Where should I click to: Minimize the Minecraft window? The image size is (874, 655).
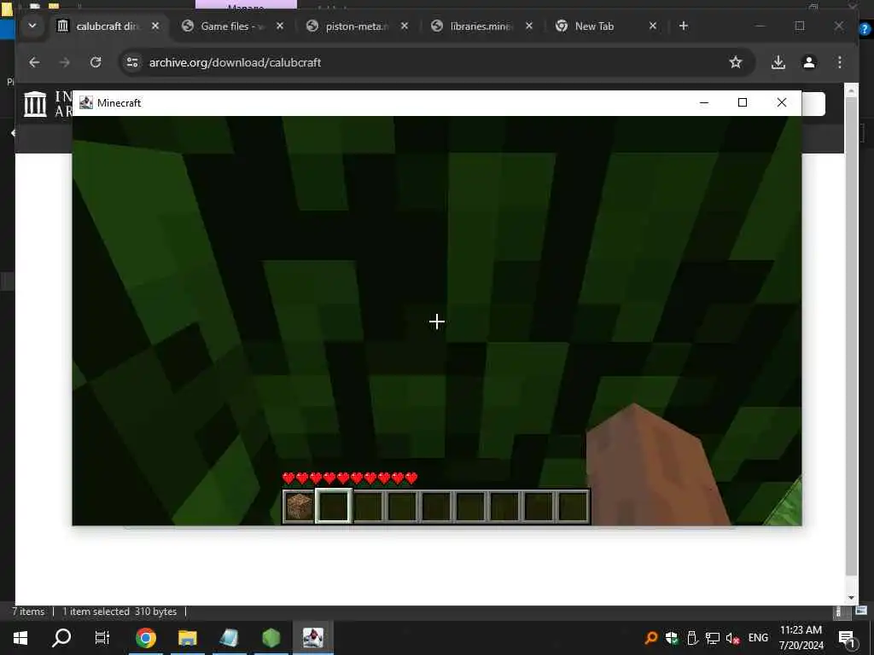point(704,102)
